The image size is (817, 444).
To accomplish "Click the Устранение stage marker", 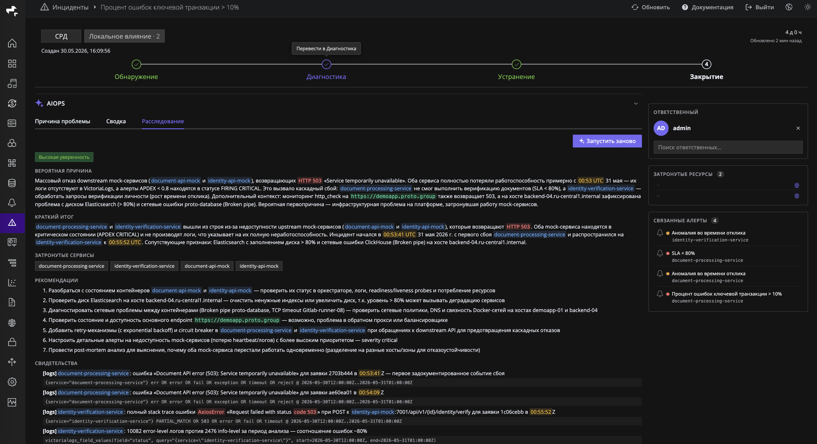I will pos(516,64).
